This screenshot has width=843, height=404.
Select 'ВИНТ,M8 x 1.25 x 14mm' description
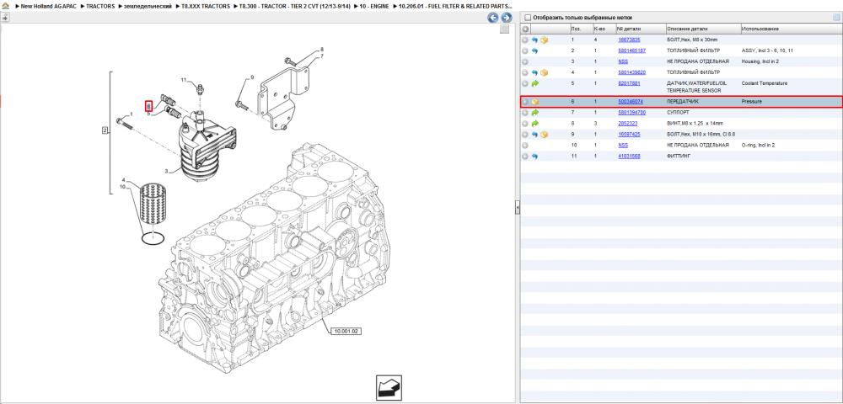(695, 124)
